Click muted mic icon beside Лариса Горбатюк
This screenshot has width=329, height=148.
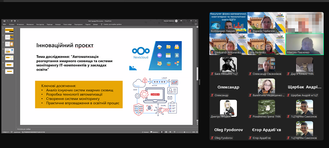click(250, 31)
